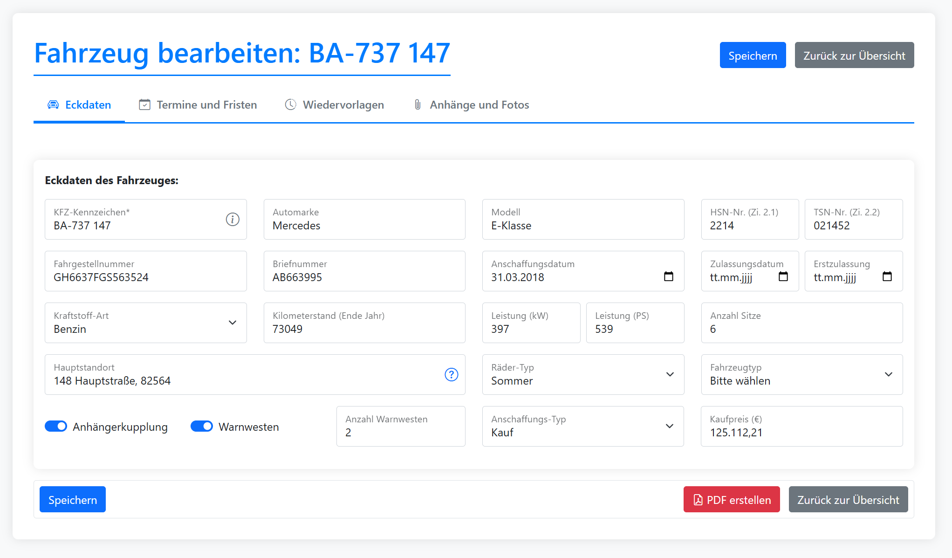The image size is (952, 558).
Task: Turn off the Warnwesten switch
Action: (201, 426)
